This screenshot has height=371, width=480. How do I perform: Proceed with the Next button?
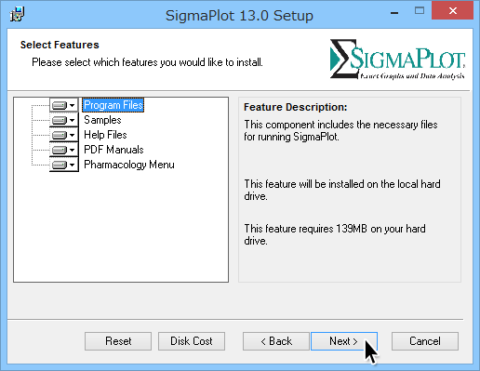pos(344,341)
